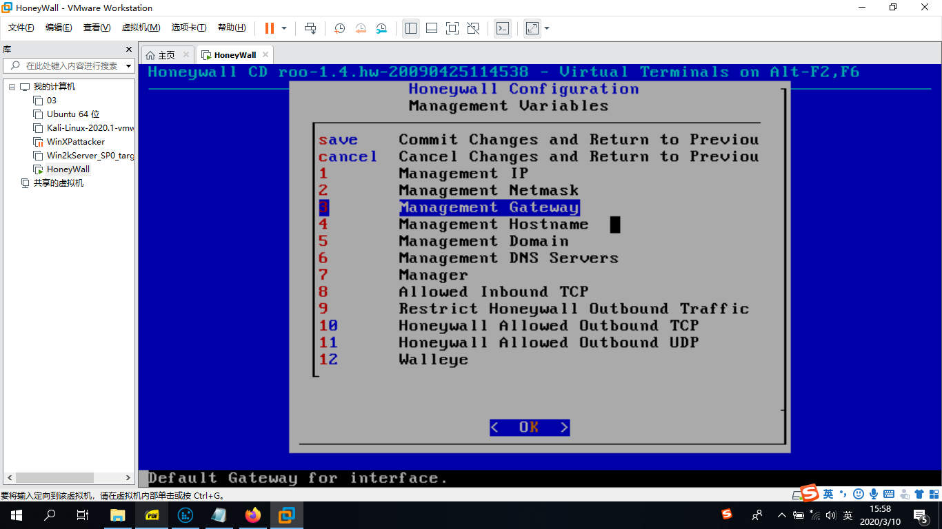Choose the Manager entry

[x=433, y=275]
